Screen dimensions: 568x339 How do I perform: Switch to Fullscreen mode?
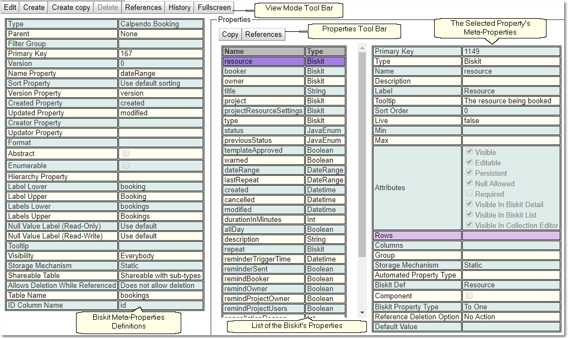click(x=214, y=8)
